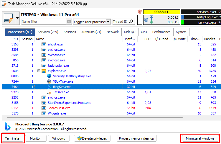The image size is (221, 144).
Task: Open the dropdown arrow beside the computer icon
Action: point(17,18)
